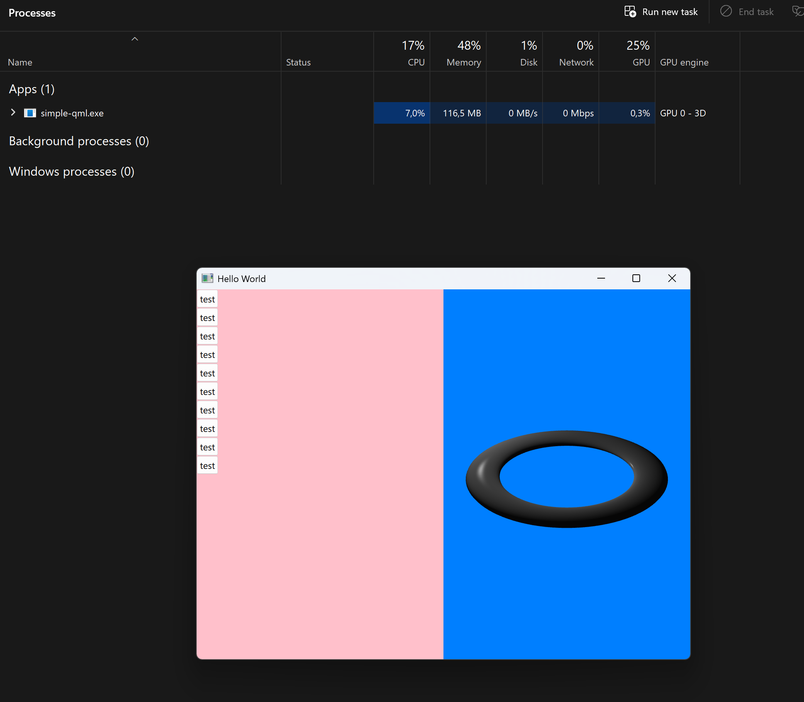The image size is (804, 702).
Task: Maximize the Hello World window
Action: [x=636, y=279]
